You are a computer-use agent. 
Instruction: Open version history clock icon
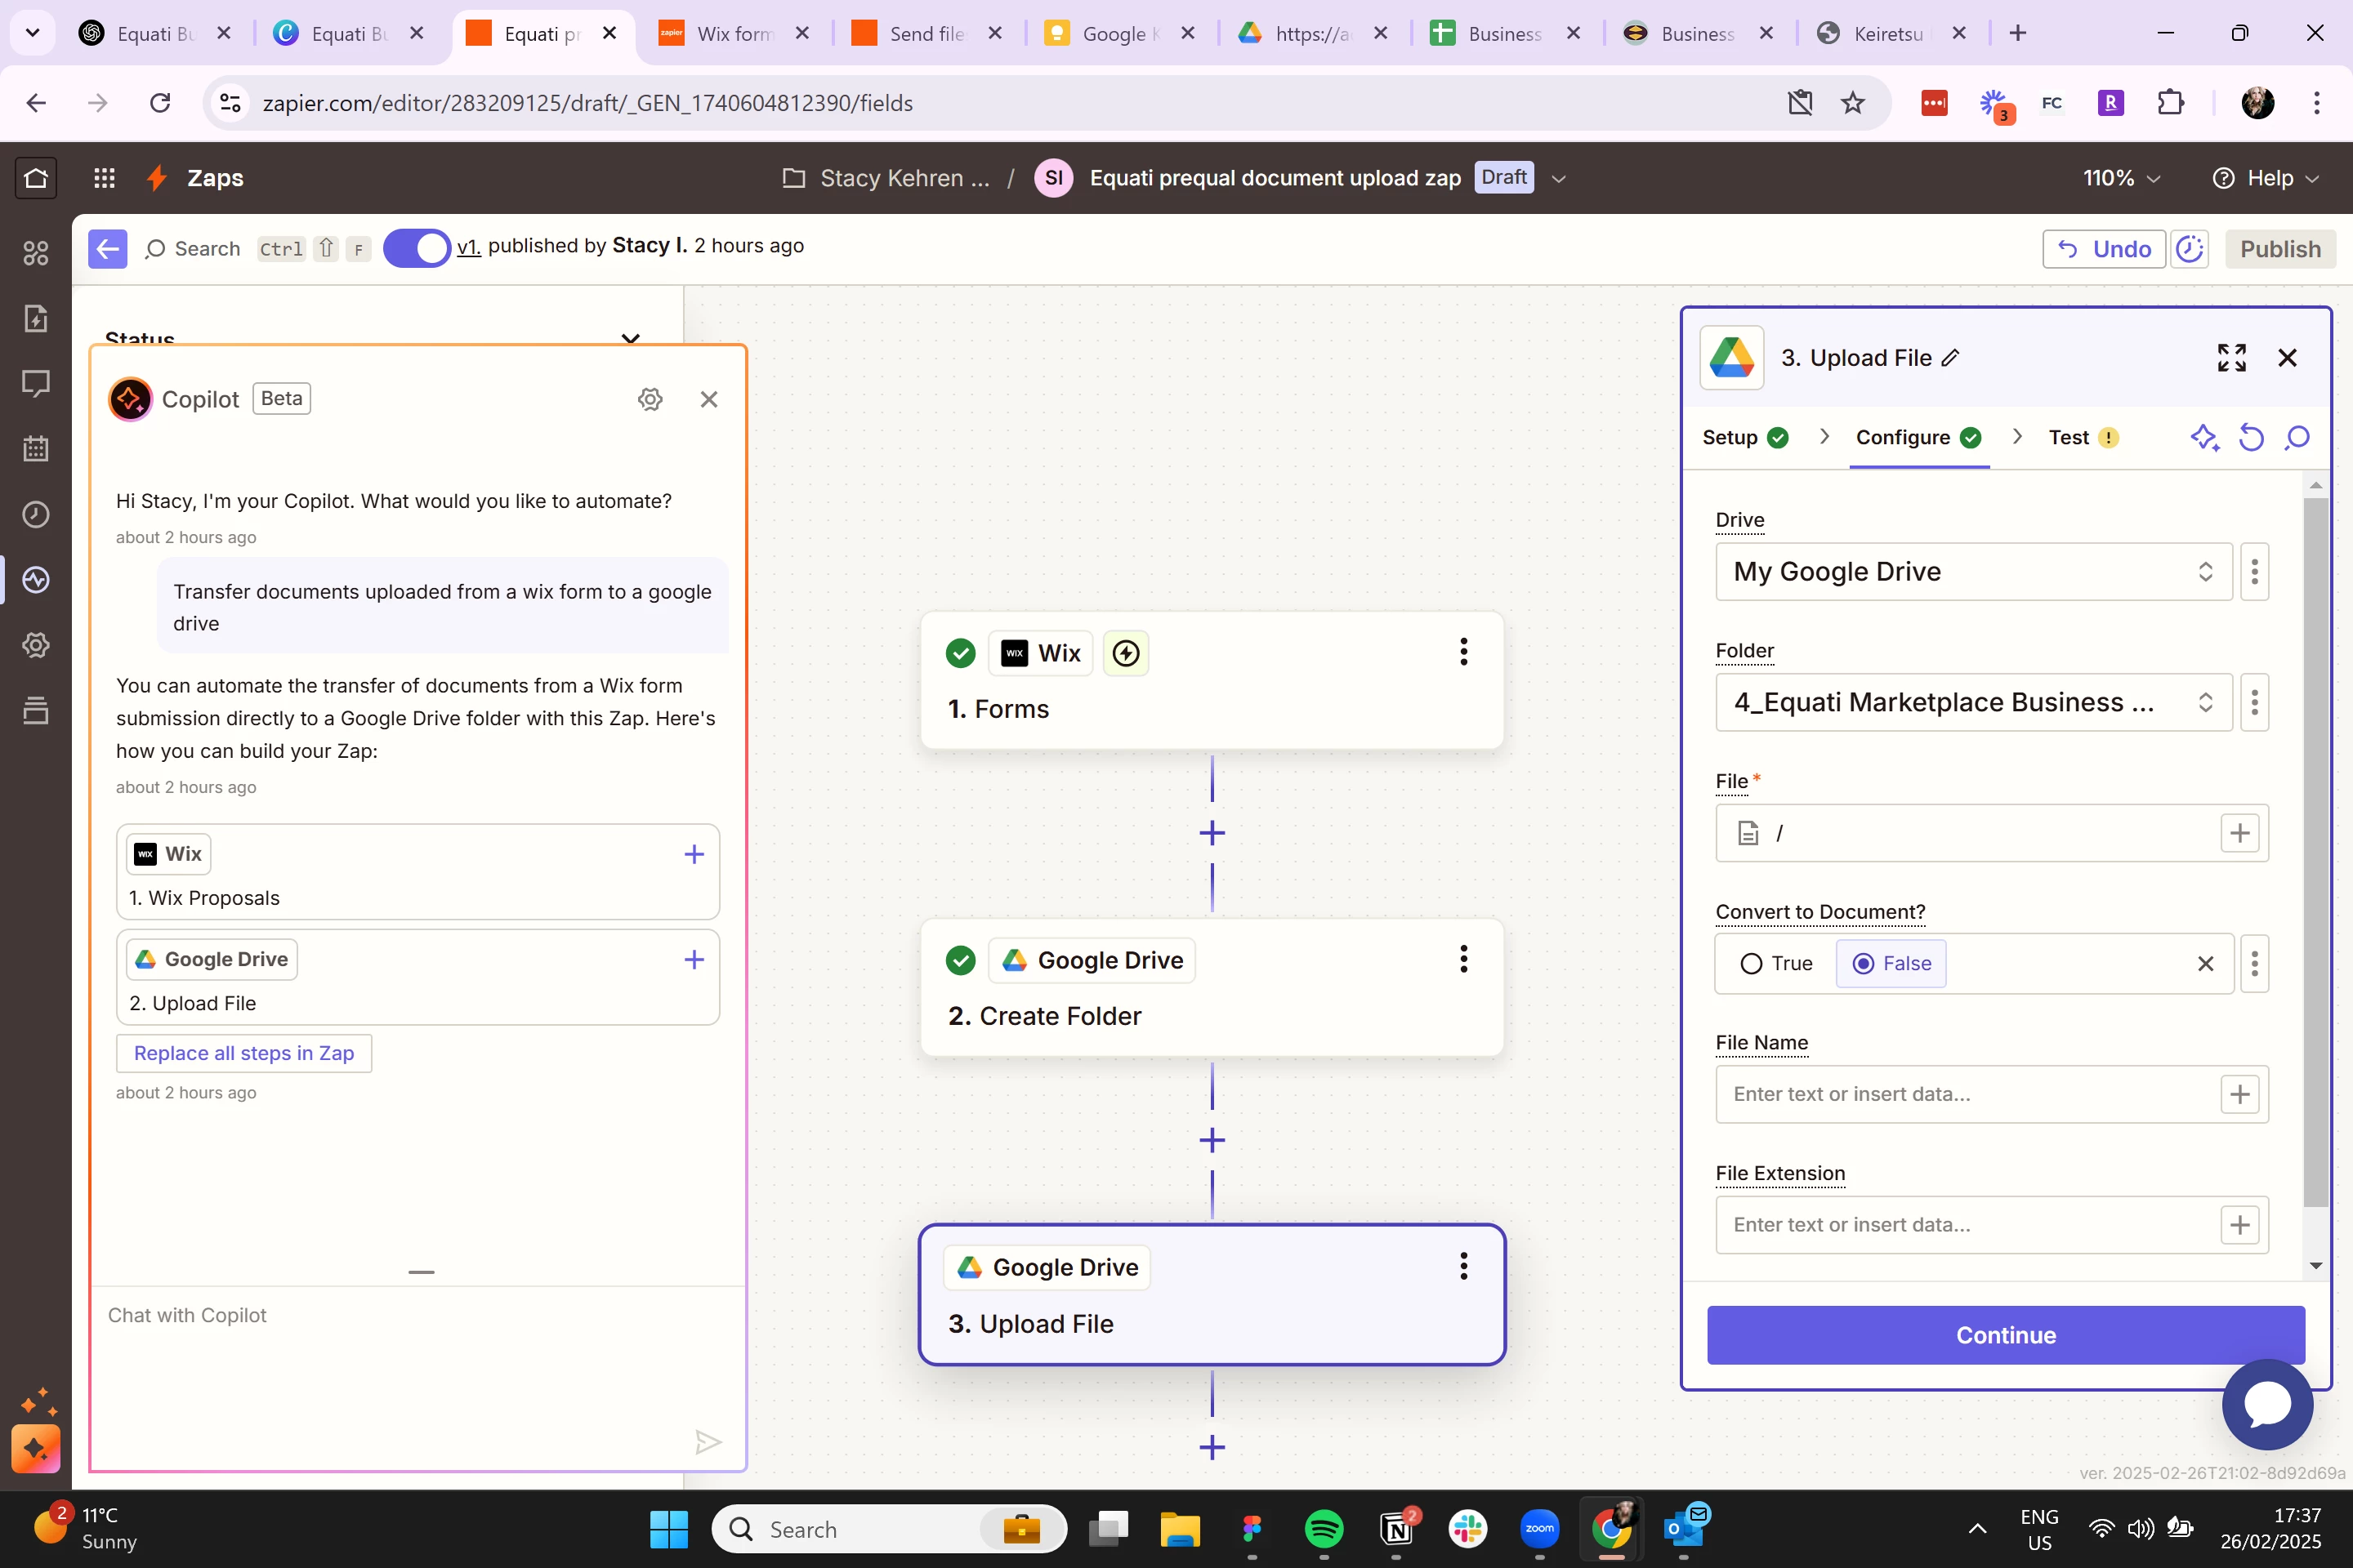coord(2190,248)
